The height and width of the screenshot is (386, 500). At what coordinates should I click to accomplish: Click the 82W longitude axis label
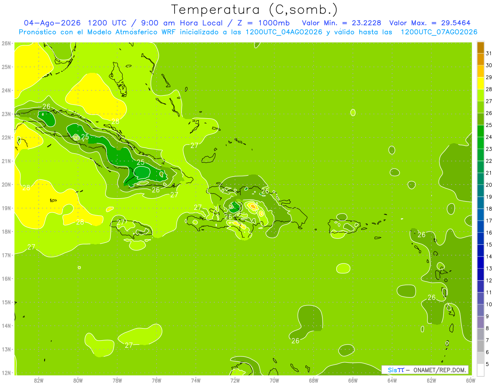tap(39, 380)
